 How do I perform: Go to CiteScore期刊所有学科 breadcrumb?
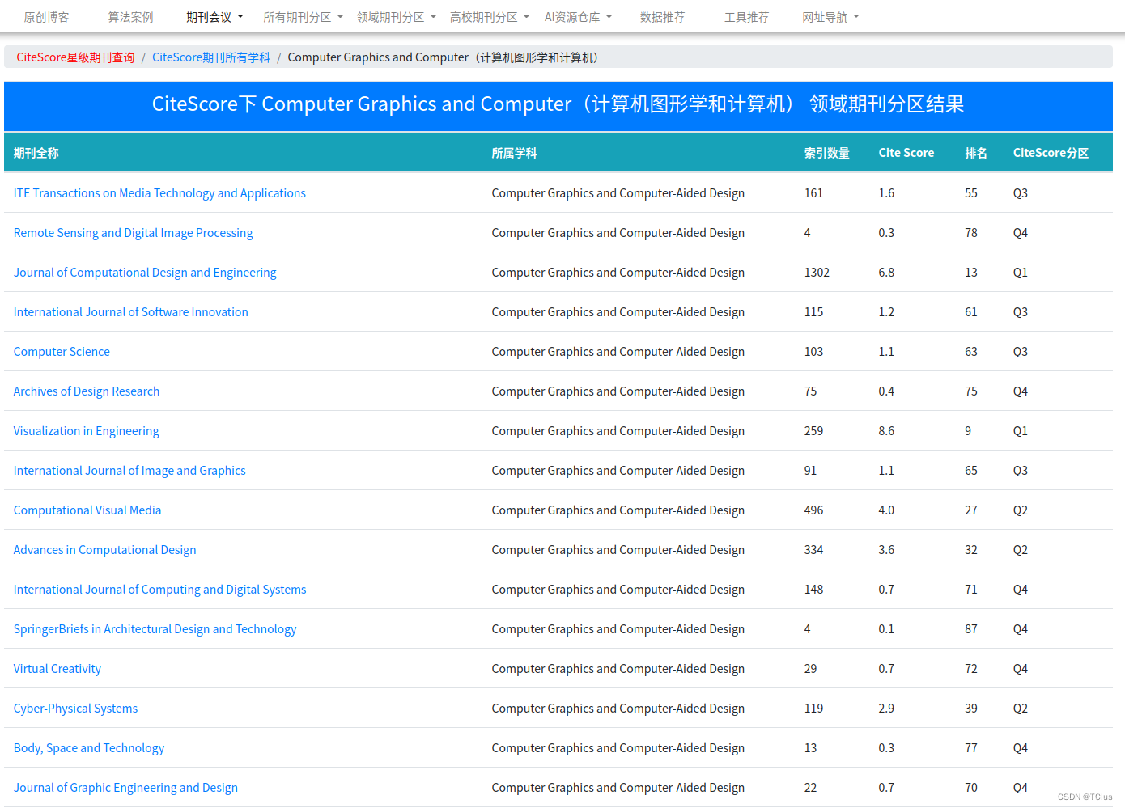click(211, 57)
